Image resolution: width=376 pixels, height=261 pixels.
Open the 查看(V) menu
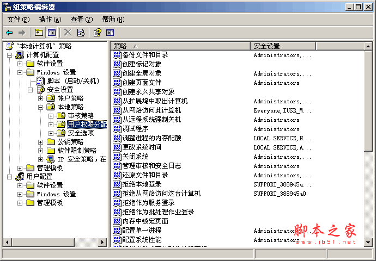(81, 20)
